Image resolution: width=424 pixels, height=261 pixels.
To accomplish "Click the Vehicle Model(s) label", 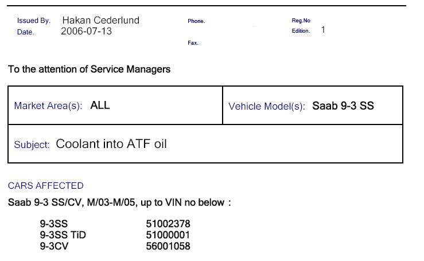I will [267, 106].
